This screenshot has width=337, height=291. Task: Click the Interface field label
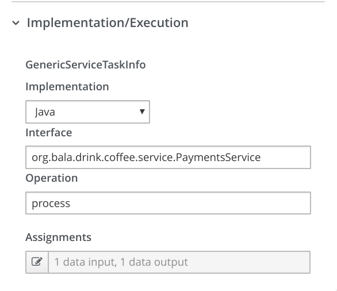coord(49,132)
